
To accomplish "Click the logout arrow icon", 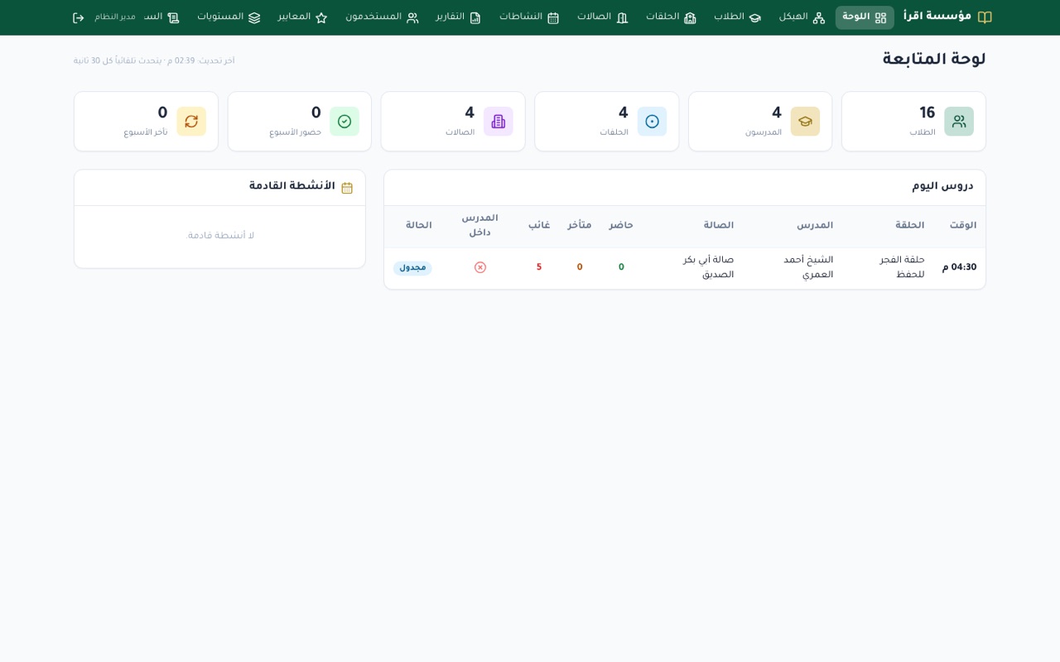I will point(79,17).
